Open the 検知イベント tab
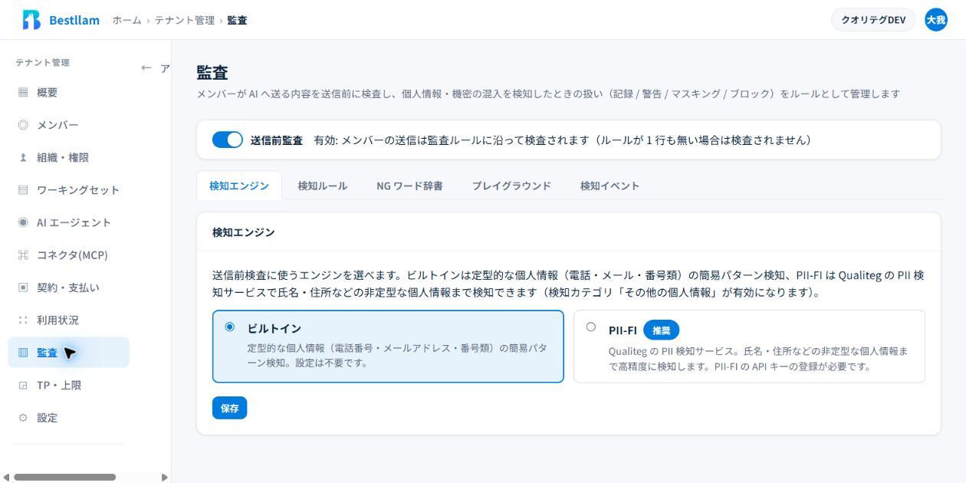 tap(609, 186)
